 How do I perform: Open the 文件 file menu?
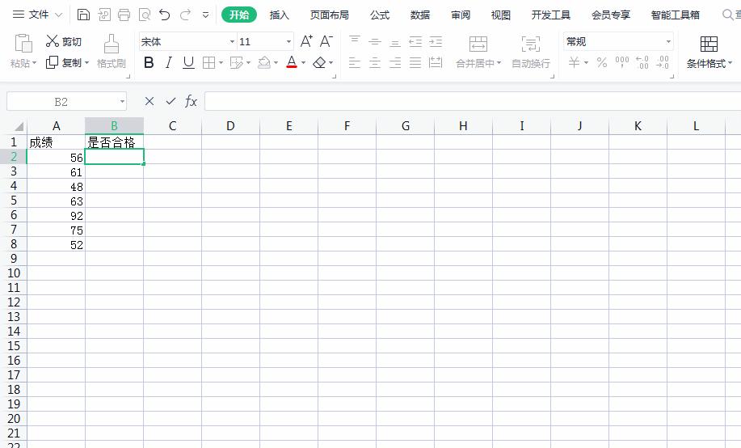37,15
